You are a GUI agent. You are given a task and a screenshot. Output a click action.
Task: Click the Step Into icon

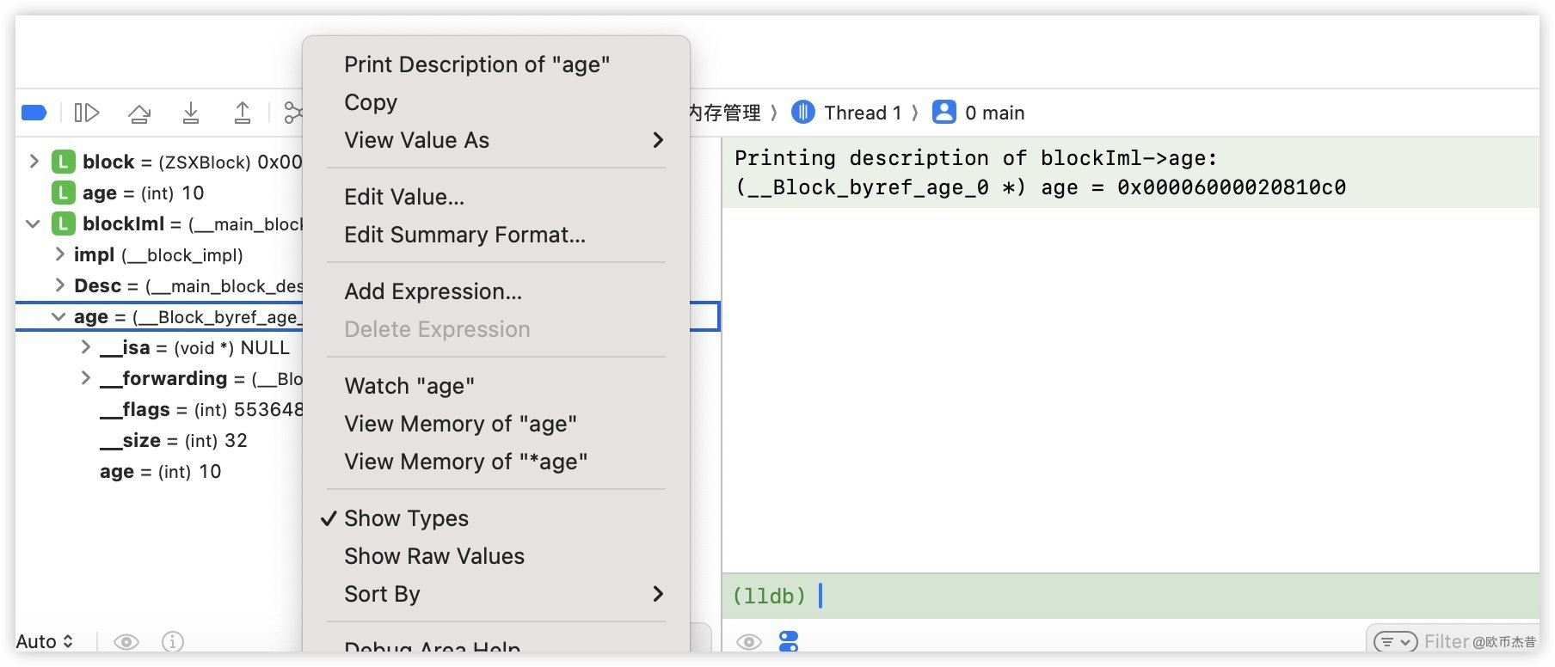(x=191, y=113)
